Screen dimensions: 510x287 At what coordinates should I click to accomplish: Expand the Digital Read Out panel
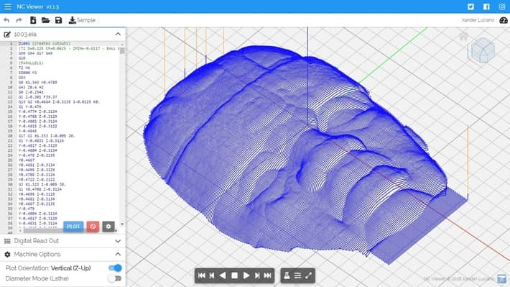click(118, 241)
